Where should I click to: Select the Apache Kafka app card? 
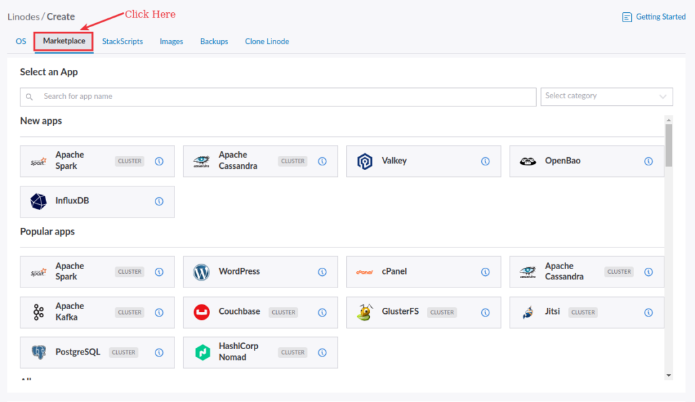coord(98,313)
